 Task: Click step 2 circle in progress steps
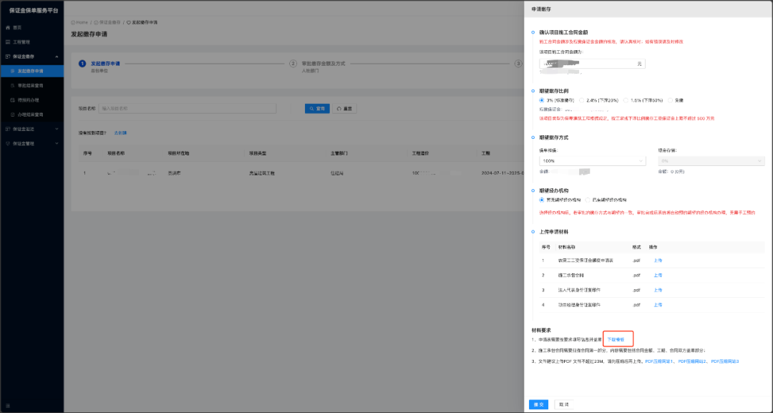tap(293, 64)
